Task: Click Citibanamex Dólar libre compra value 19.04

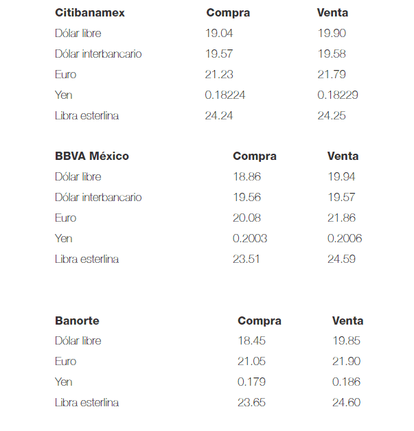Action: tap(219, 33)
